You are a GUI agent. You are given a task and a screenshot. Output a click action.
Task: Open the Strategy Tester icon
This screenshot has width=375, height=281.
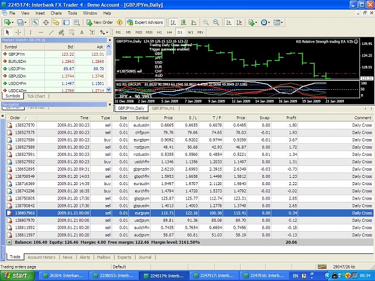[77, 22]
